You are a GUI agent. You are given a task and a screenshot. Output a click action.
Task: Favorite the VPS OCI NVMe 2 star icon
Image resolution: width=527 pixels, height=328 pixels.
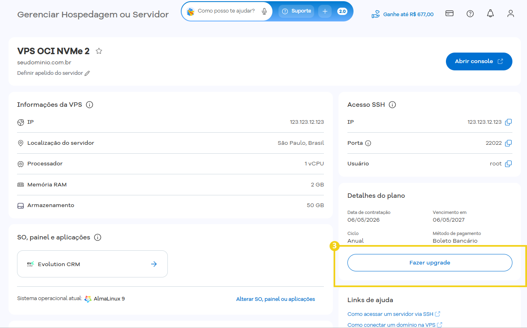pos(99,51)
